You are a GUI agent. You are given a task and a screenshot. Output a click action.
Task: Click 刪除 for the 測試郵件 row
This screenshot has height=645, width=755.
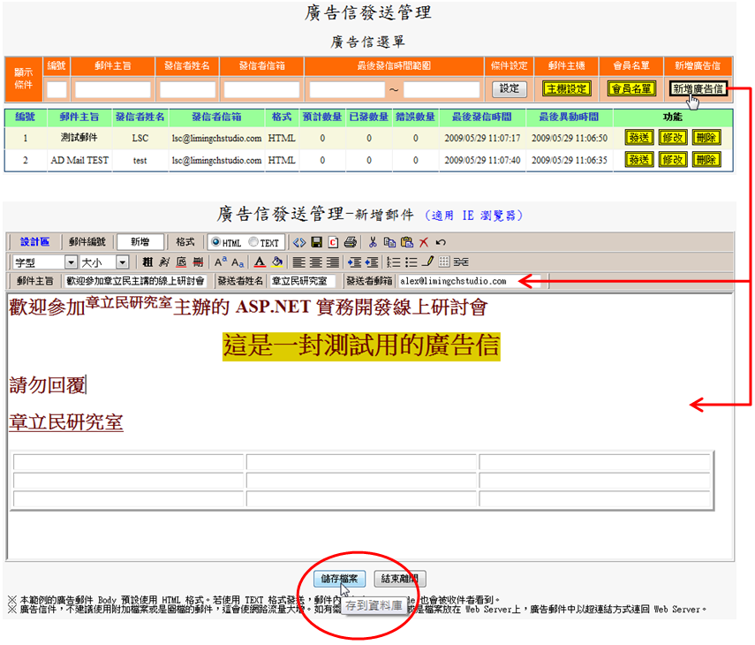coord(706,138)
